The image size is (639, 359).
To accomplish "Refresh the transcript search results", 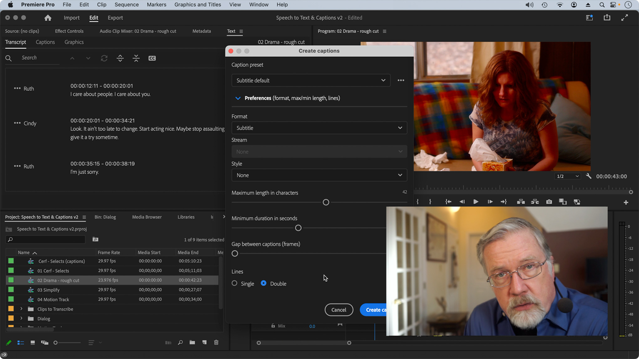I will (x=104, y=58).
